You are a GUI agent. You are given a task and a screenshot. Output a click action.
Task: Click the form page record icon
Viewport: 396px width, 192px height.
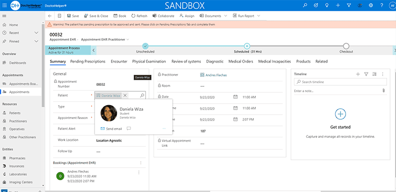[x=59, y=16]
